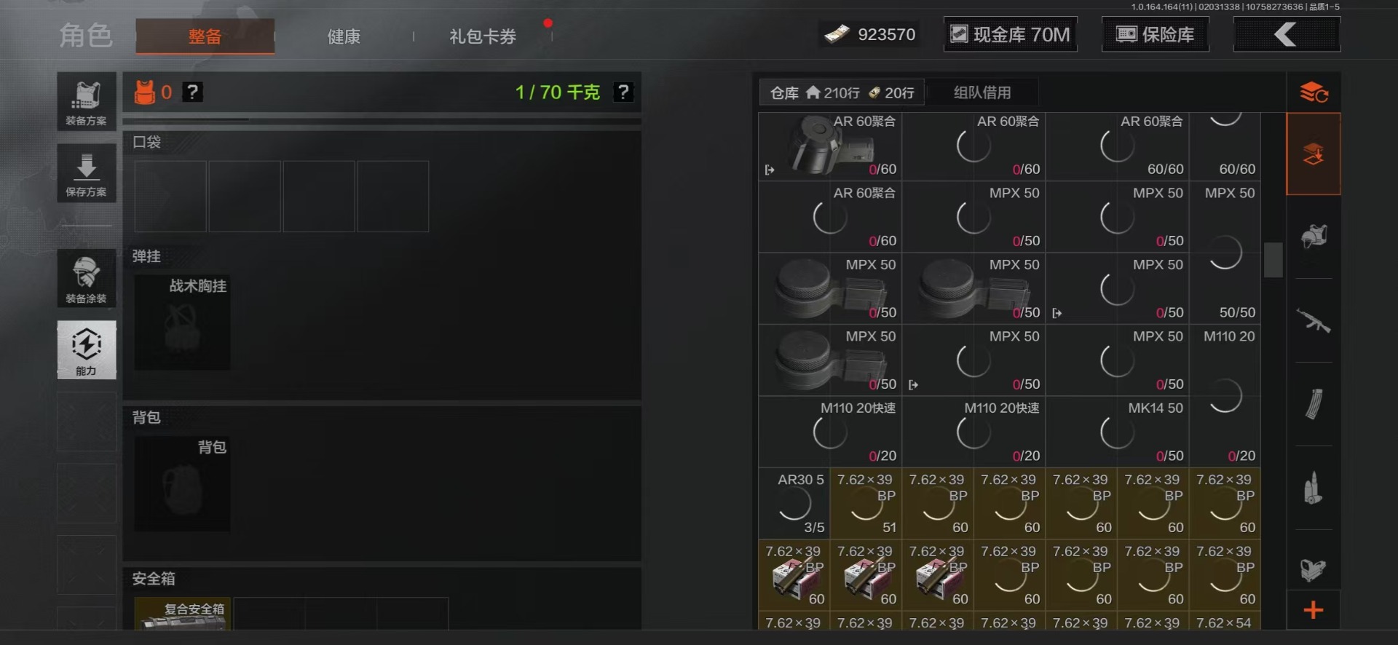Open the 现金库 70M button
This screenshot has height=645, width=1398.
[1011, 34]
